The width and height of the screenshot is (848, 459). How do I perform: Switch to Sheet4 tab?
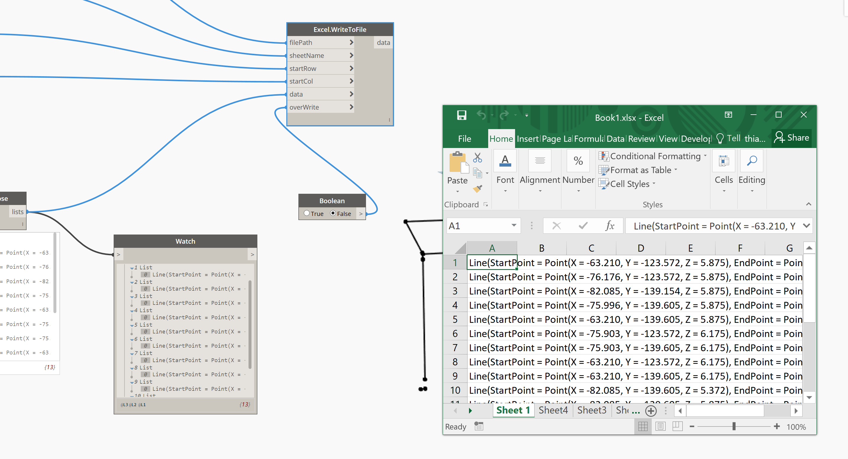coord(553,410)
